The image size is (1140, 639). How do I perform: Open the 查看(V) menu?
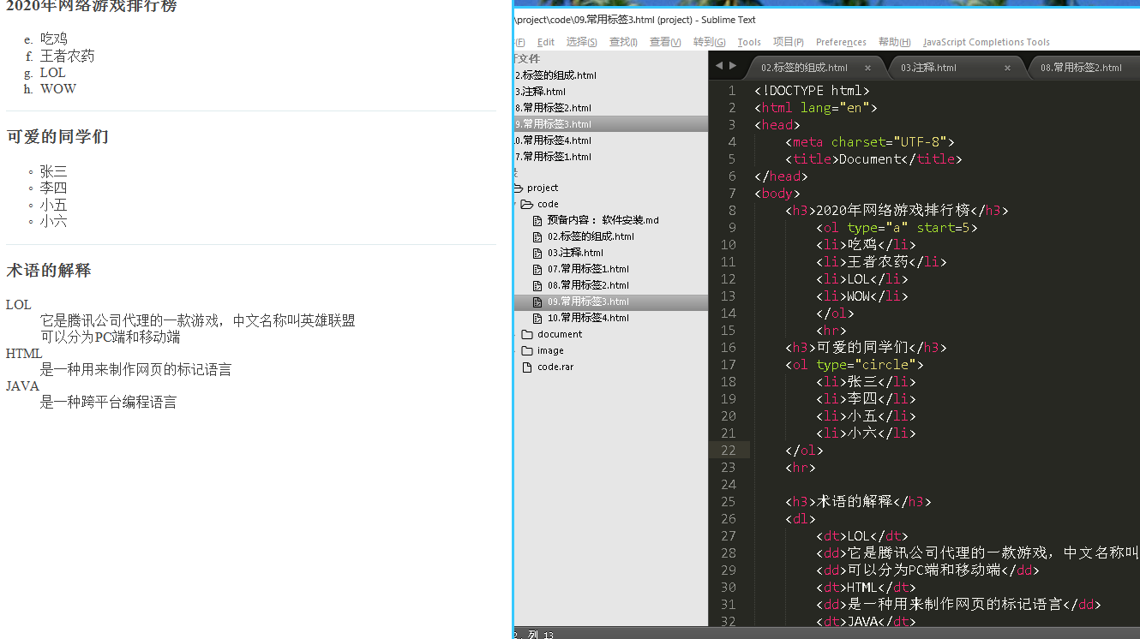(x=665, y=42)
